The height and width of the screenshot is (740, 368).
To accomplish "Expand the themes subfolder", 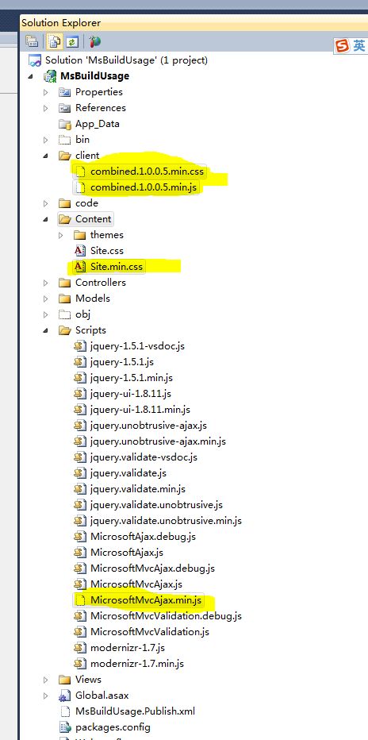I will [61, 235].
